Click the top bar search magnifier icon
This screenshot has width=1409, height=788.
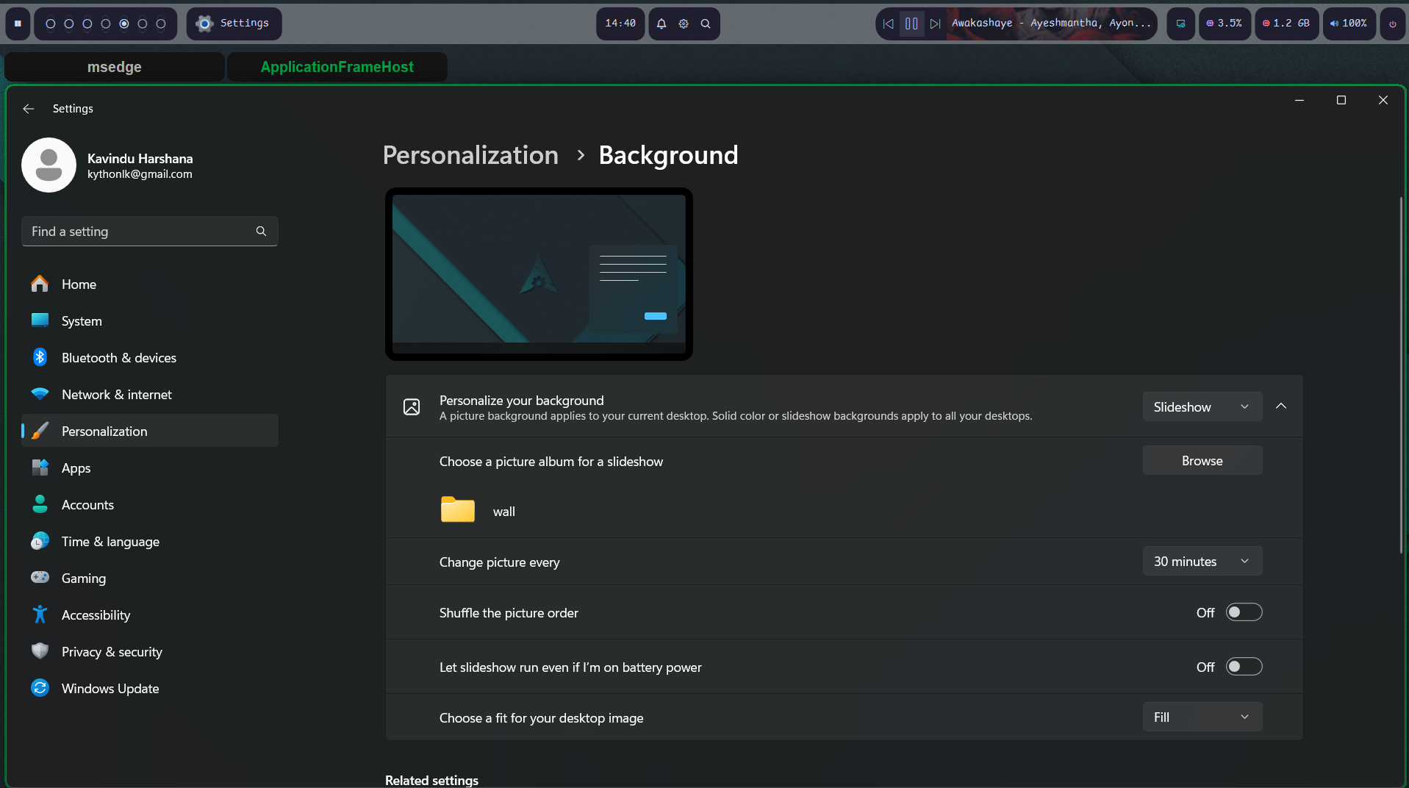(706, 24)
